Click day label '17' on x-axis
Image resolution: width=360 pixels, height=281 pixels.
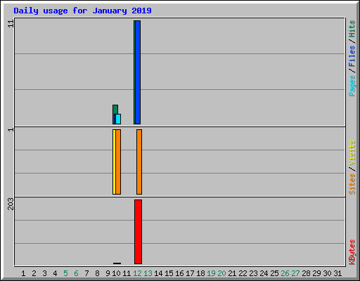pos(190,273)
